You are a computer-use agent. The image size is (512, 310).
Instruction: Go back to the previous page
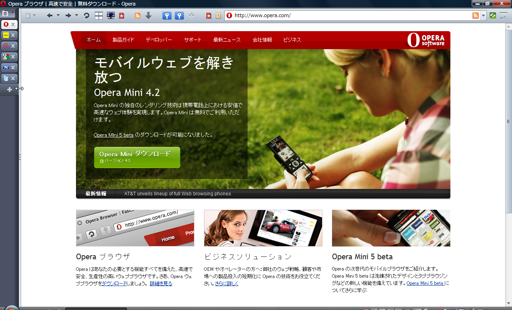[50, 16]
